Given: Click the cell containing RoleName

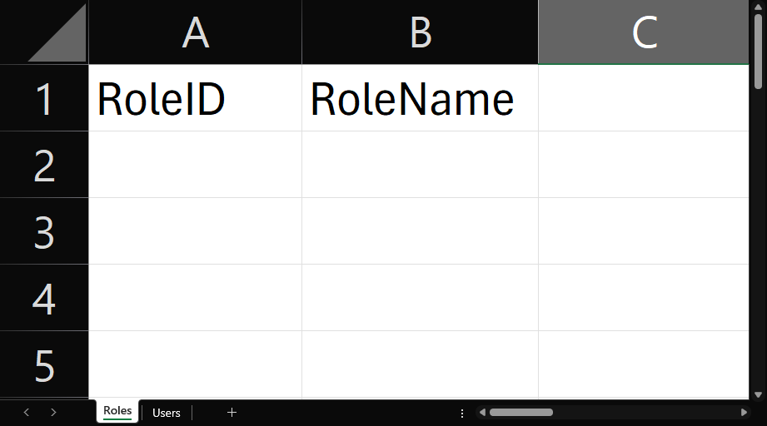Looking at the screenshot, I should click(x=420, y=98).
